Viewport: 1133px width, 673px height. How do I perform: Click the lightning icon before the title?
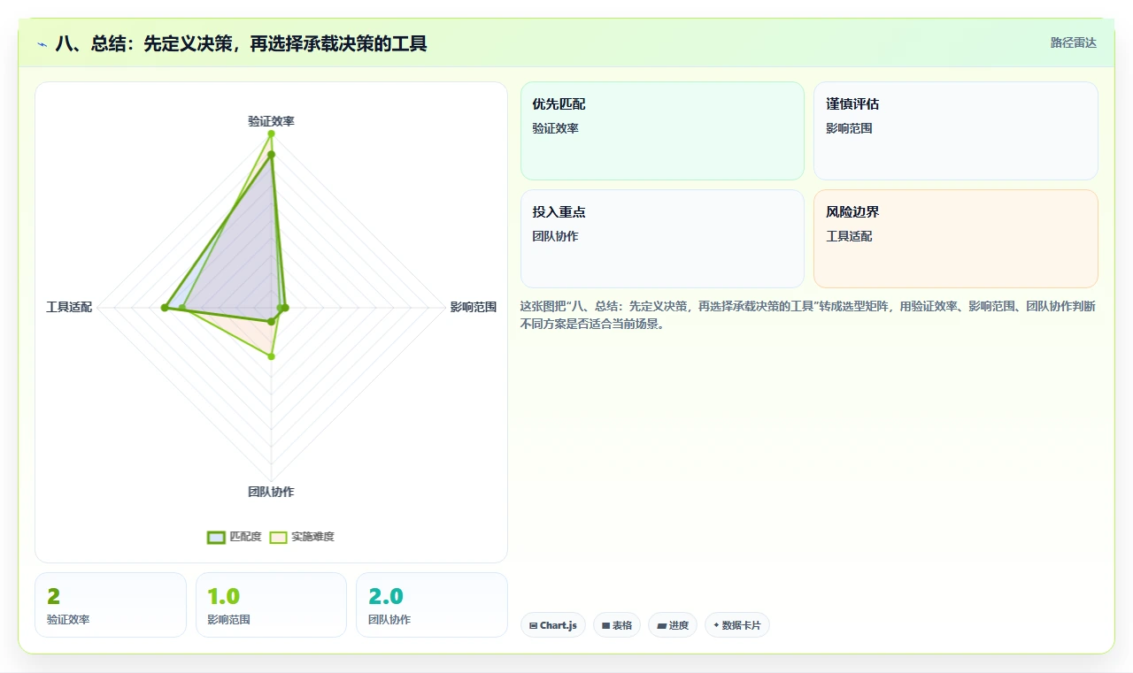click(x=42, y=43)
